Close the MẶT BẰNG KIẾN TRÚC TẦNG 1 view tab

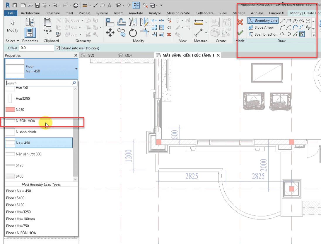click(218, 55)
